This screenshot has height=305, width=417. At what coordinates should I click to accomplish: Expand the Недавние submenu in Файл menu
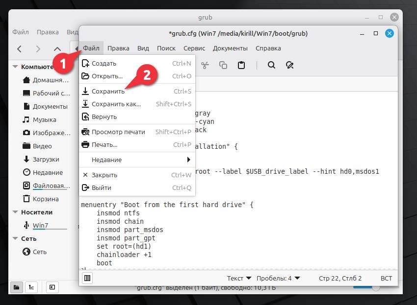(137, 160)
